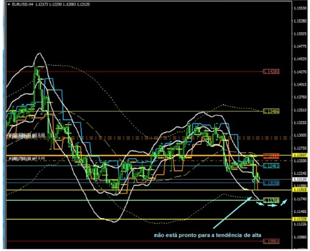Select the red 1.10901 price label
310x251 pixels.
271,240
